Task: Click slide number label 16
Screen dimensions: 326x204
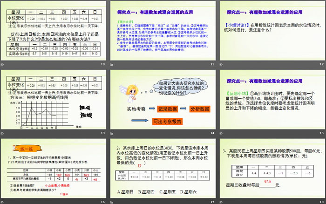Action: (x=103, y=202)
